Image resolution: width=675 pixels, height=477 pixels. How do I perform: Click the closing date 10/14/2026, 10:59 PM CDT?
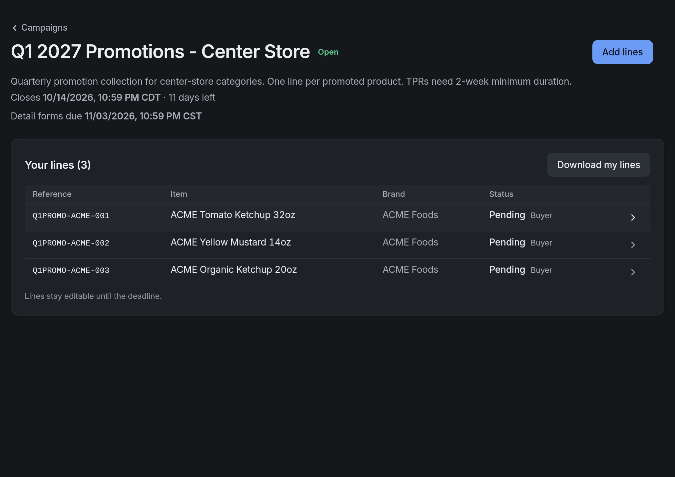tap(102, 97)
